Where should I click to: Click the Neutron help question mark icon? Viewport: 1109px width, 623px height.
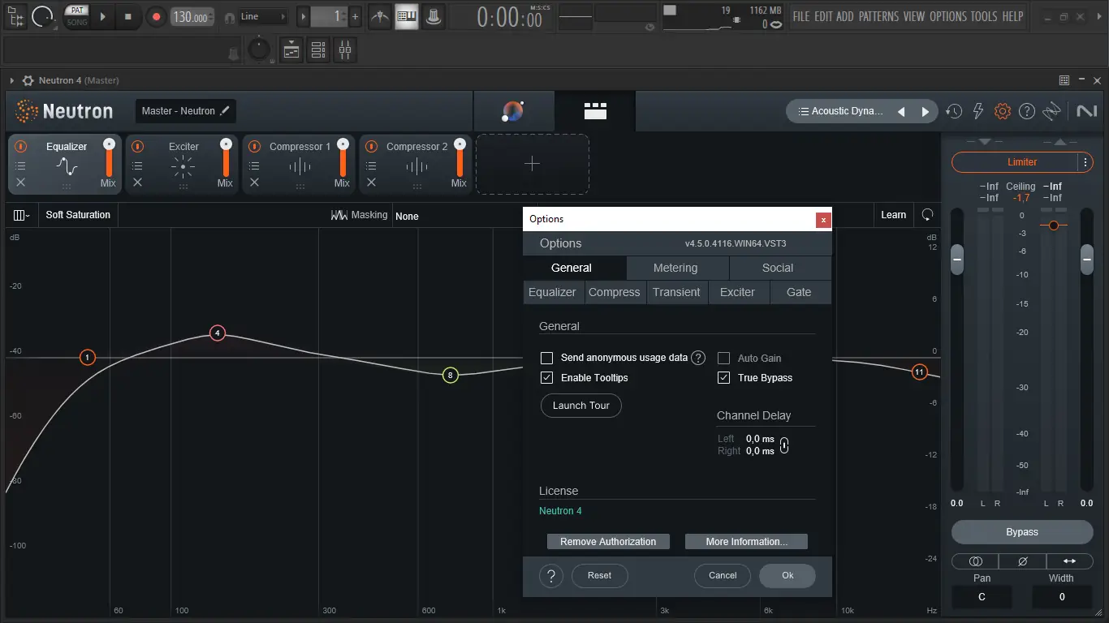tap(1027, 111)
